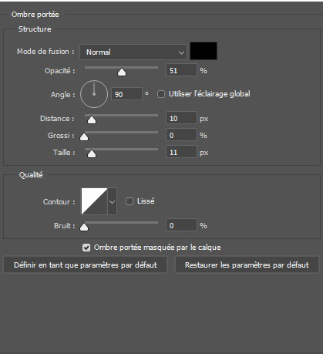
Task: Click the Bruit slider handle
Action: (x=84, y=228)
